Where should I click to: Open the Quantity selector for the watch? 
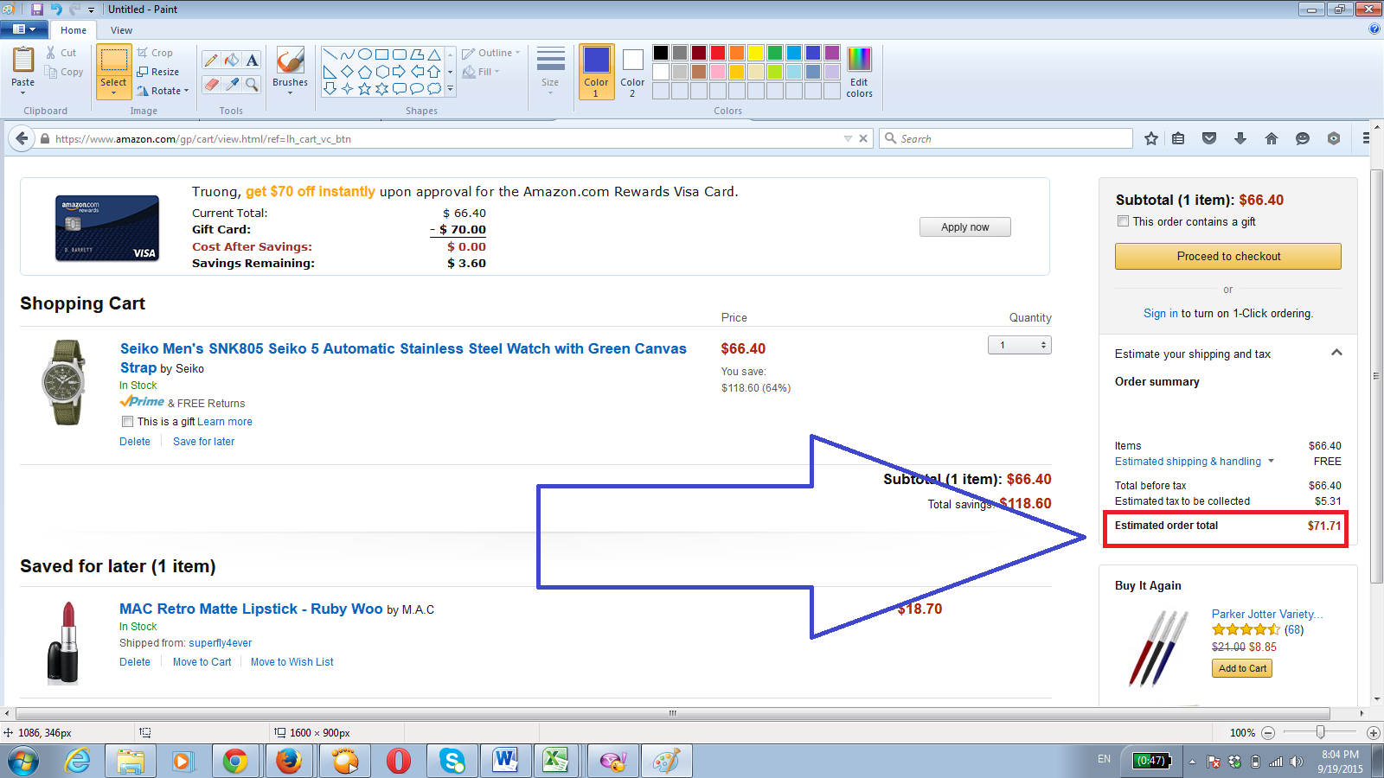point(1020,345)
